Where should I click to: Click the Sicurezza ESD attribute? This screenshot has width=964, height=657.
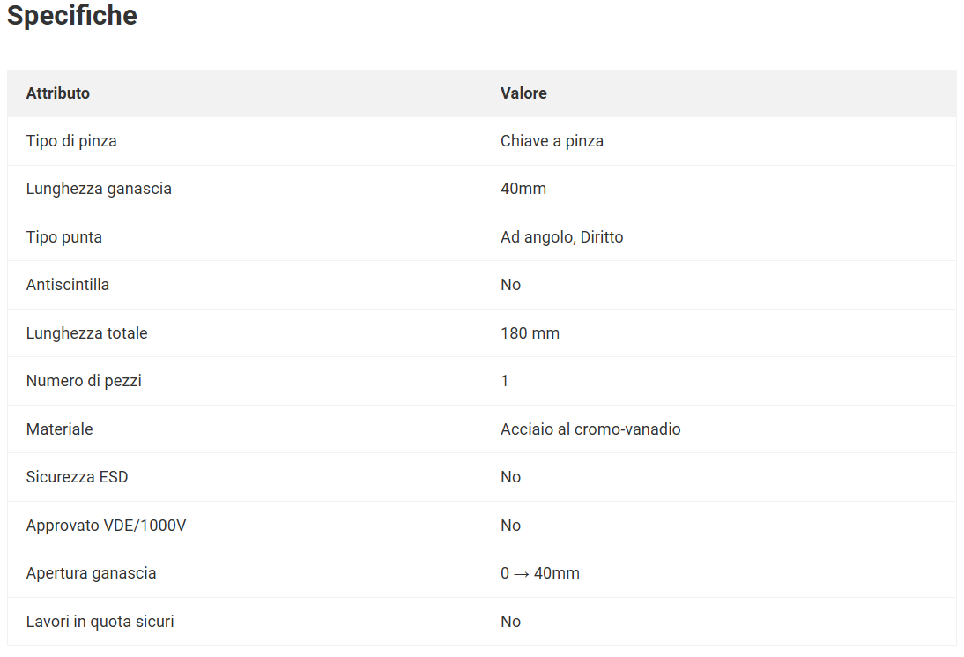pos(77,477)
